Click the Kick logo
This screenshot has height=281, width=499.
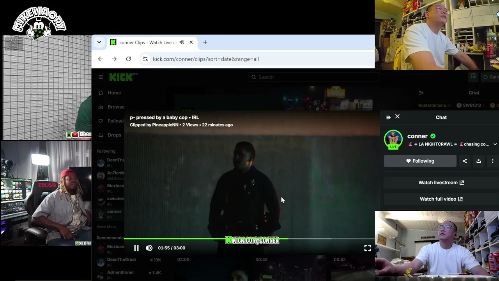(x=123, y=77)
